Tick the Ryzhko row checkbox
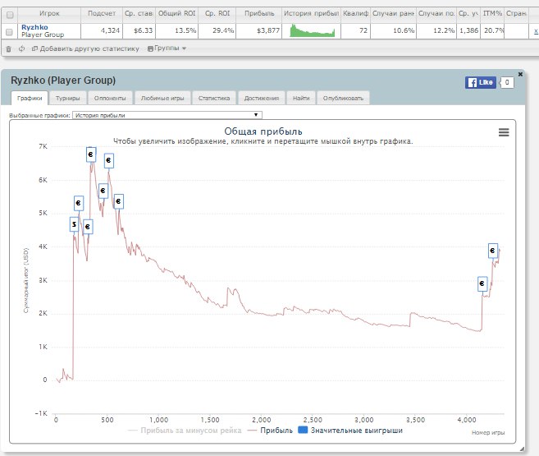539x456 pixels. point(9,31)
